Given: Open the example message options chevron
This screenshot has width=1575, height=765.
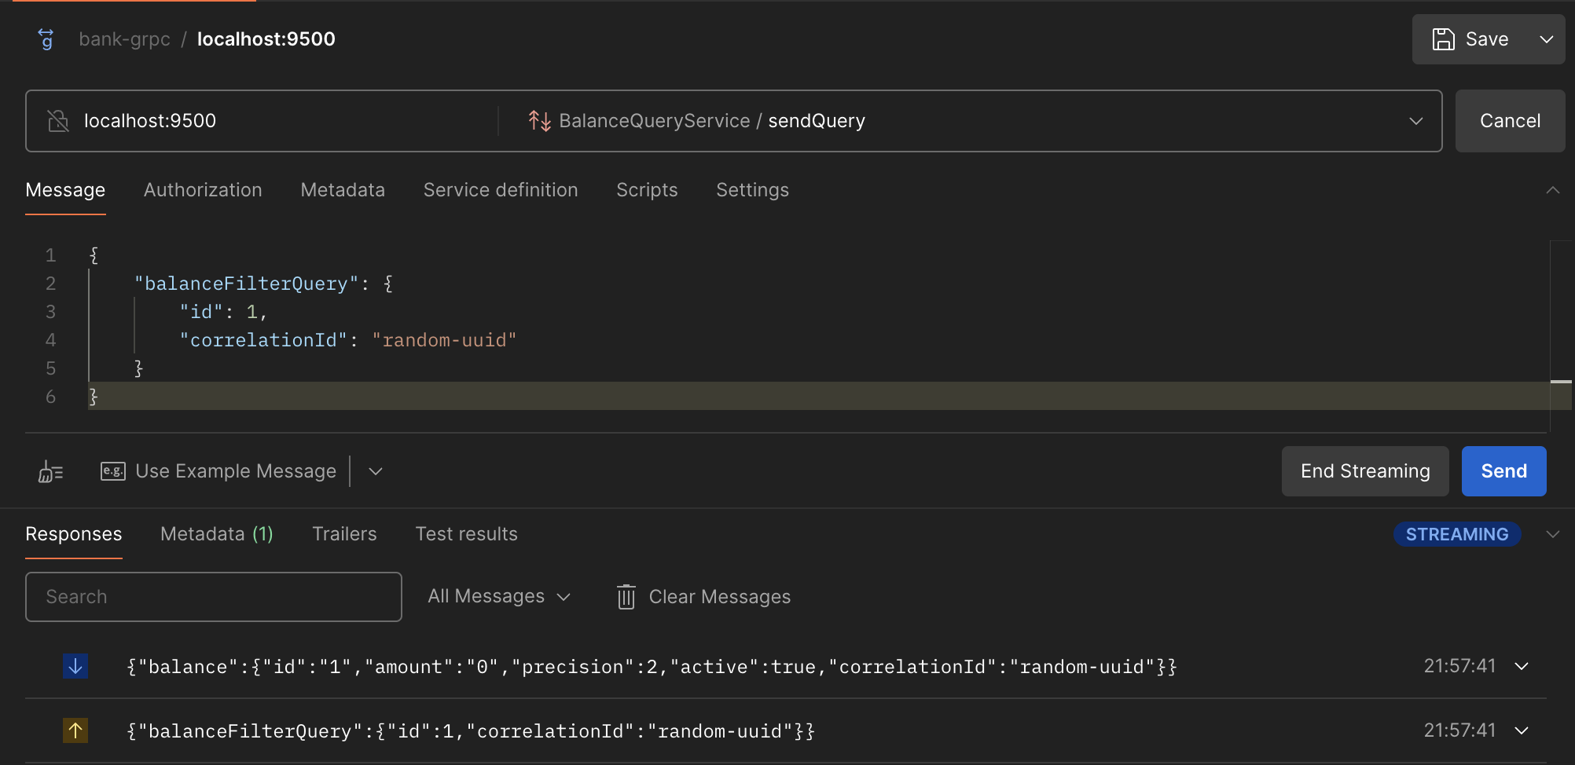Looking at the screenshot, I should (x=376, y=471).
